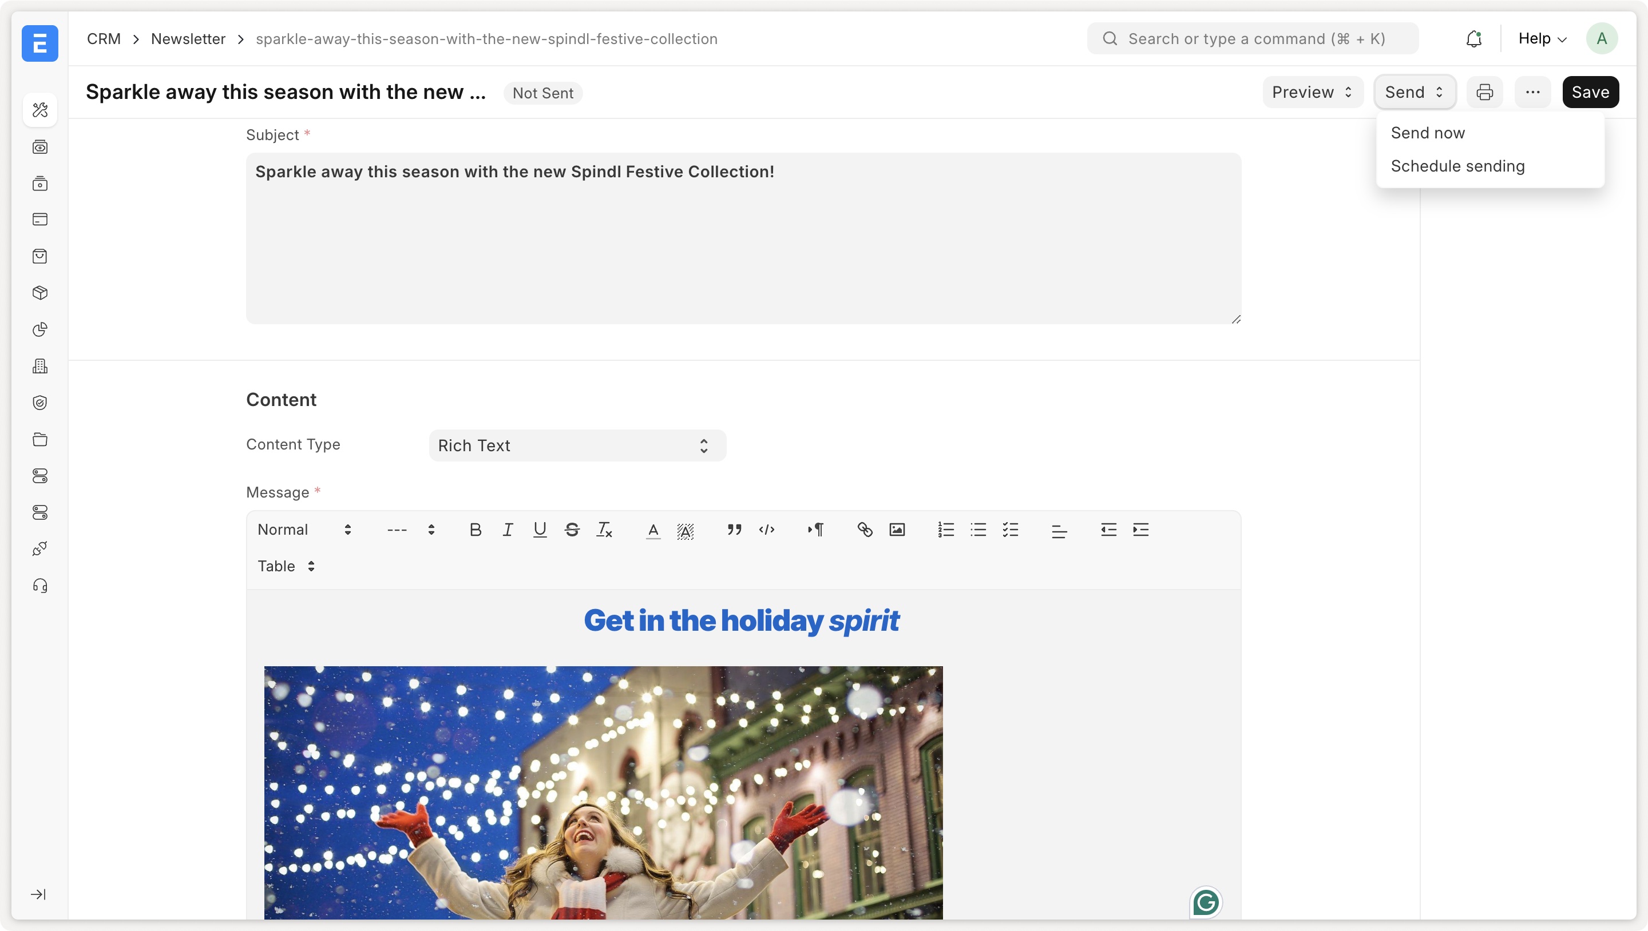Insert an image into the message

click(x=897, y=530)
